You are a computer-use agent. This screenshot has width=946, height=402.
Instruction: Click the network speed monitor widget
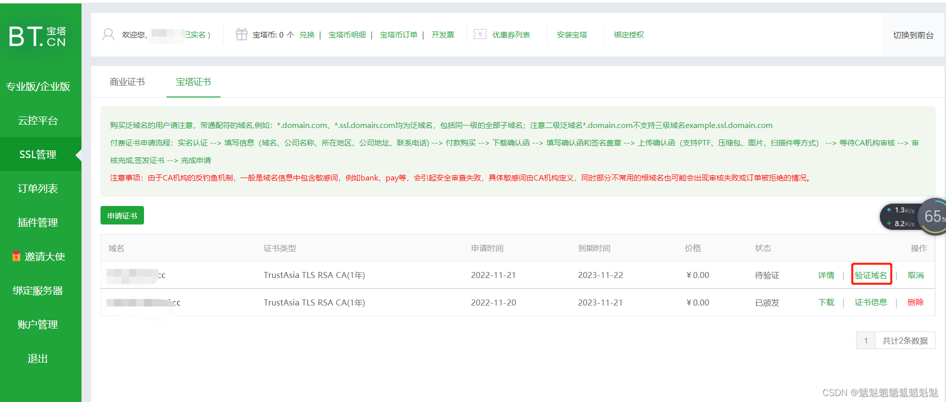tap(912, 216)
